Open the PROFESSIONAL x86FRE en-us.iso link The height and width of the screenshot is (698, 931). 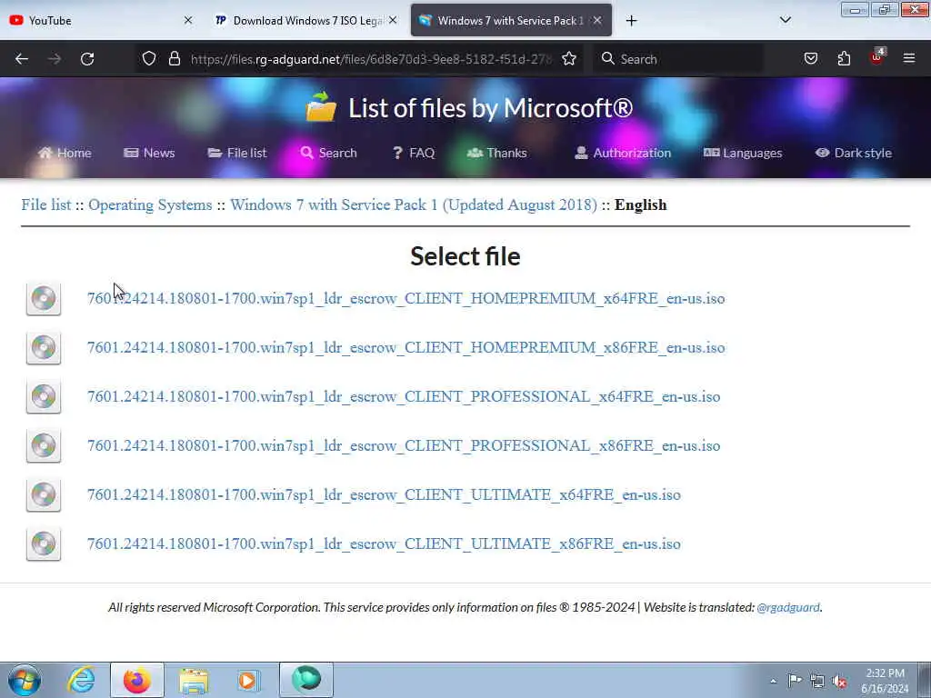pos(404,445)
